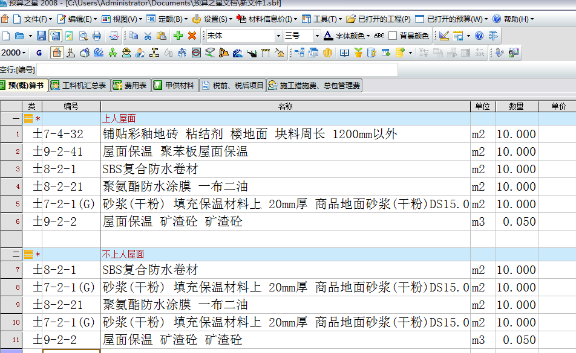
Task: Switch to the 税前、税后项目 tab
Action: coord(233,86)
